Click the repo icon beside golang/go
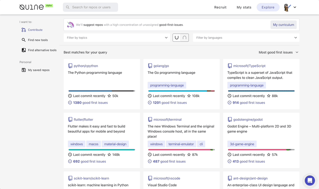The height and width of the screenshot is (189, 319). click(150, 66)
